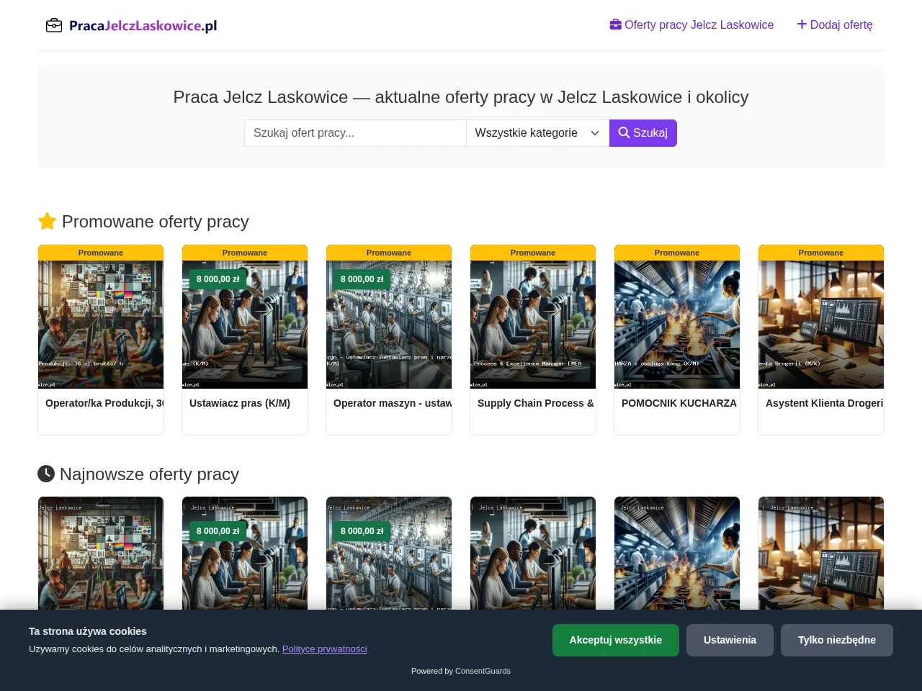
Task: Open first newest offer thumbnail with color wall
Action: pos(101,553)
